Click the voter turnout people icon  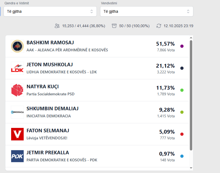pos(57,26)
